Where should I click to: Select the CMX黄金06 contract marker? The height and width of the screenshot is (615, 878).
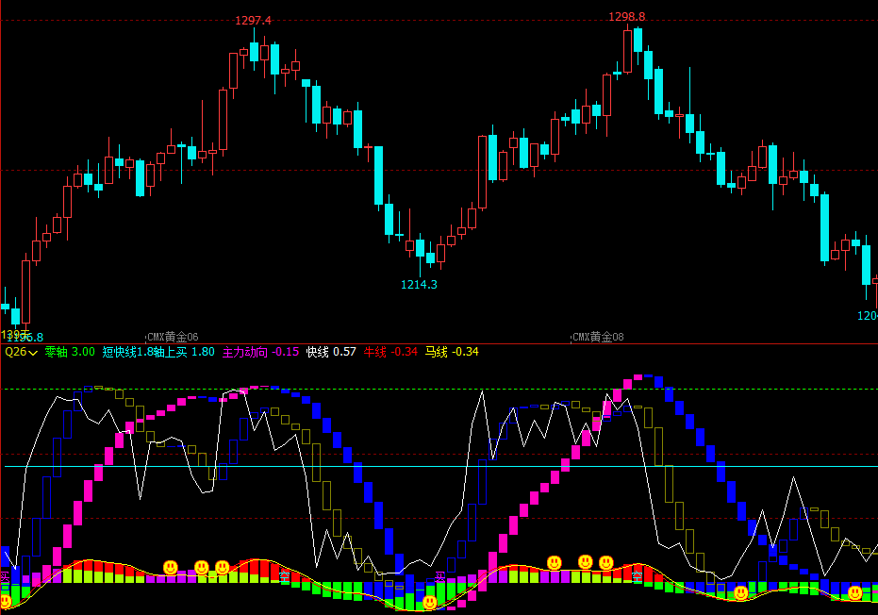click(x=173, y=337)
